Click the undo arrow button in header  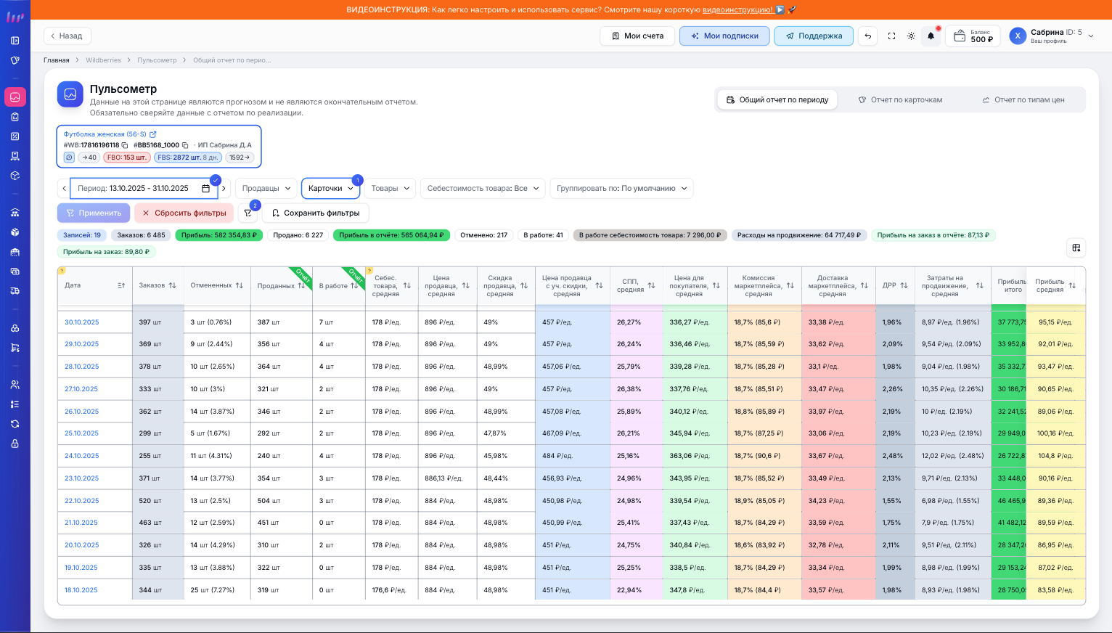pos(867,36)
